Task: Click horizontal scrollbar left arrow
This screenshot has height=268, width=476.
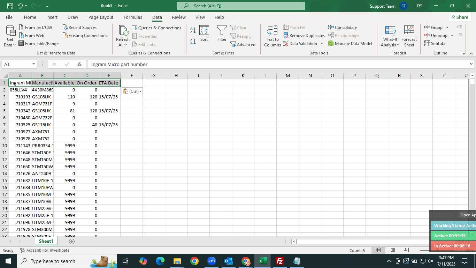Action: [294, 241]
